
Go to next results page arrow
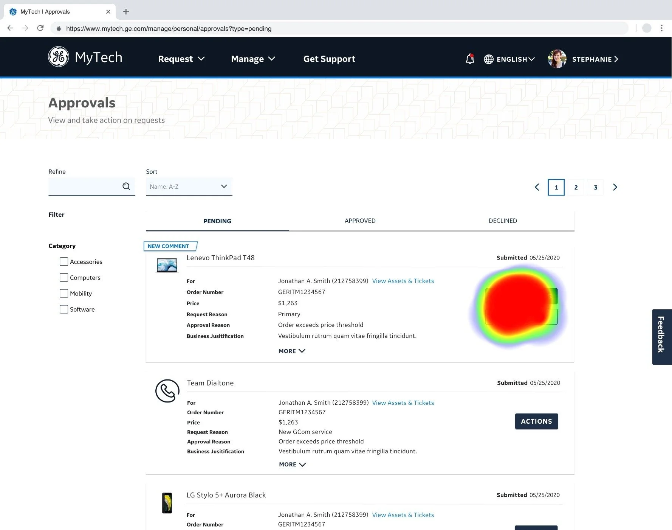click(615, 187)
